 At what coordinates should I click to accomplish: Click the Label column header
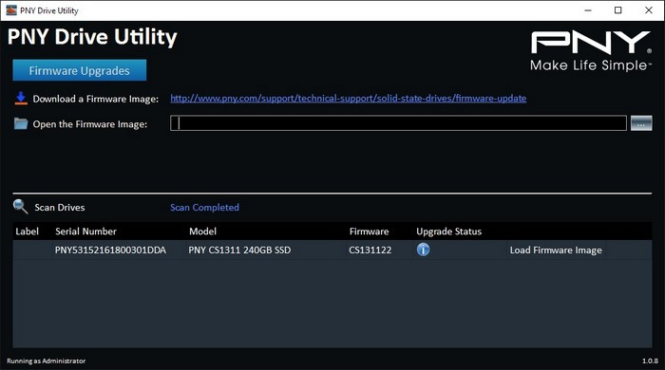(27, 231)
